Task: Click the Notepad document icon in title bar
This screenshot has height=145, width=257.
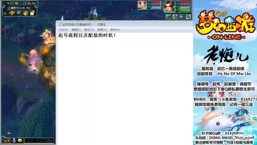Action: [x=60, y=24]
